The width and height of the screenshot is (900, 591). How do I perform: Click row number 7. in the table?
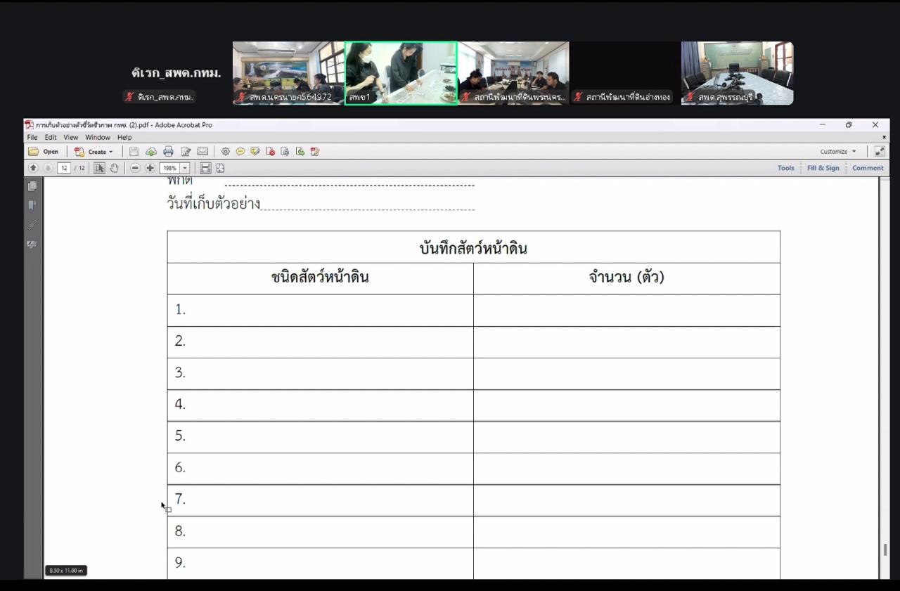click(x=180, y=499)
